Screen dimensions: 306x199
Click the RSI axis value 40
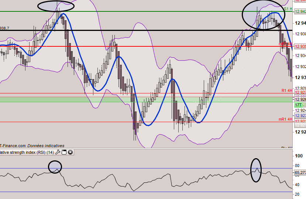point(297,185)
